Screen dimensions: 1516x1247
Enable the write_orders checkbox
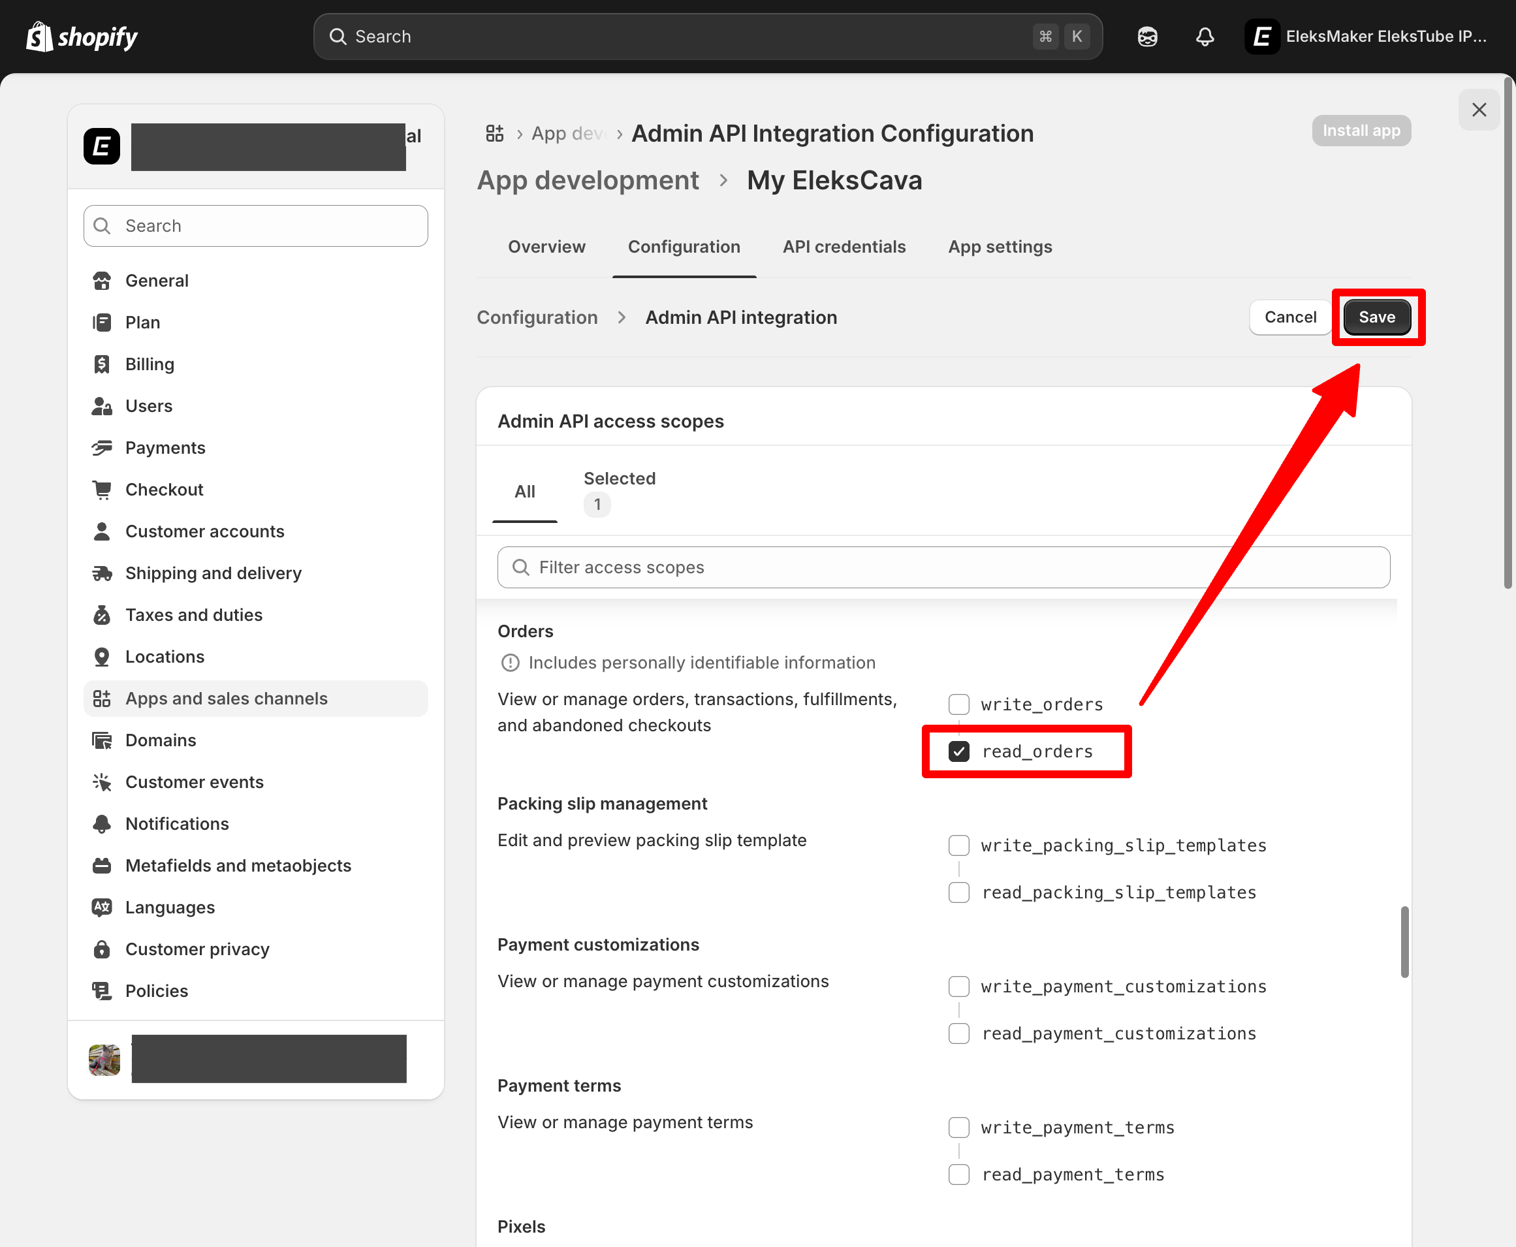point(958,704)
